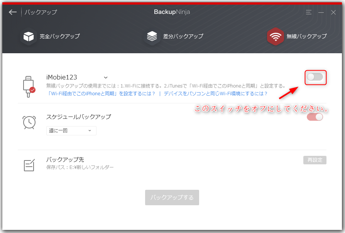Click the 再設定 button
Image resolution: width=345 pixels, height=233 pixels.
pyautogui.click(x=315, y=160)
